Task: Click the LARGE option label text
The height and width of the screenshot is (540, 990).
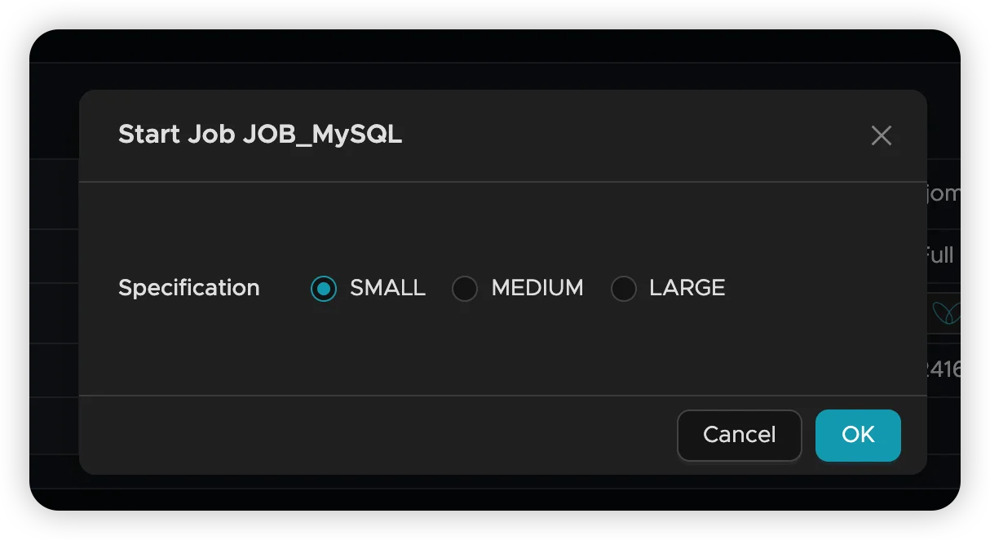Action: (x=687, y=288)
